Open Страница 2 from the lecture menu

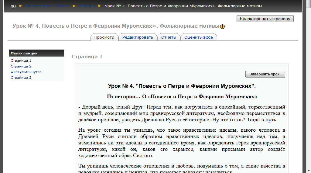[21, 66]
